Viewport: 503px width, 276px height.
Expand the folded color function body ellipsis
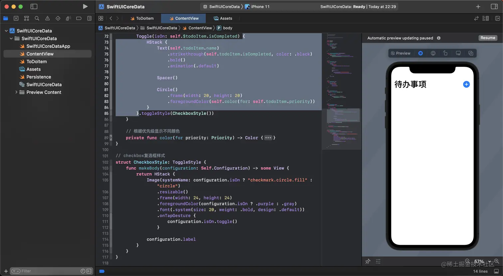click(x=268, y=138)
